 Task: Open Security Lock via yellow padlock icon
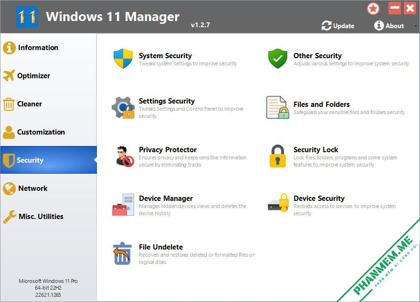(278, 156)
